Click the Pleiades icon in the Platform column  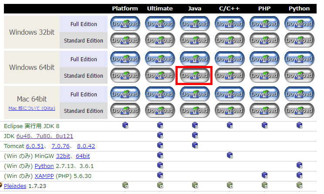125,186
